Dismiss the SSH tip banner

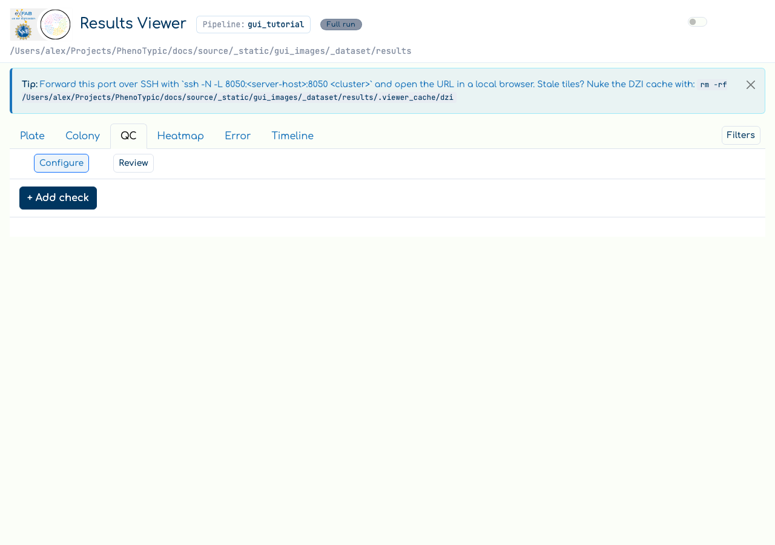click(751, 85)
